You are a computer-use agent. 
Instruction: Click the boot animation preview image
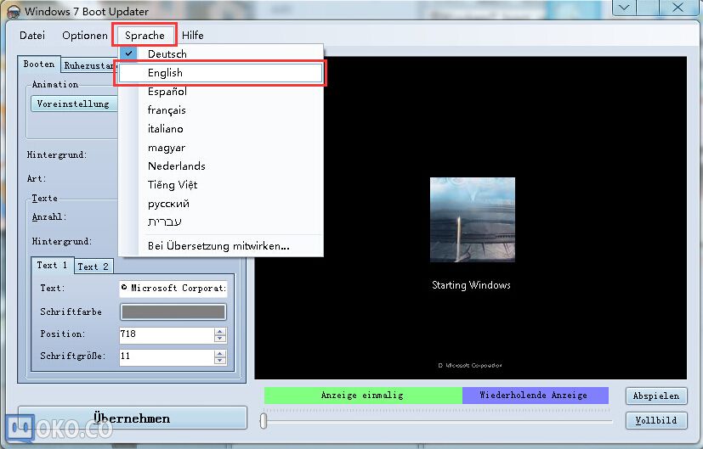(473, 220)
